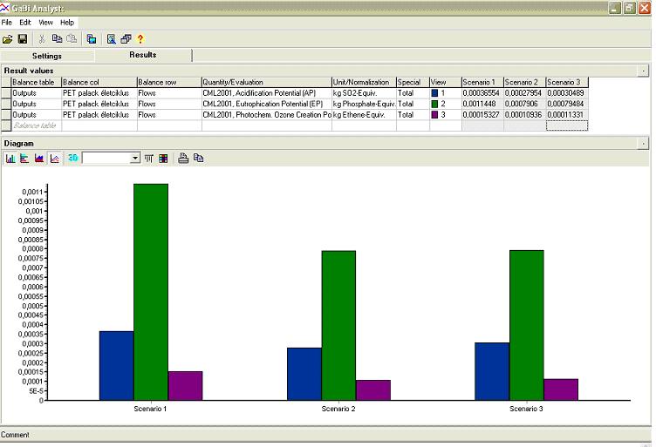656x447 pixels.
Task: Select the vertical bar chart icon
Action: (x=10, y=159)
